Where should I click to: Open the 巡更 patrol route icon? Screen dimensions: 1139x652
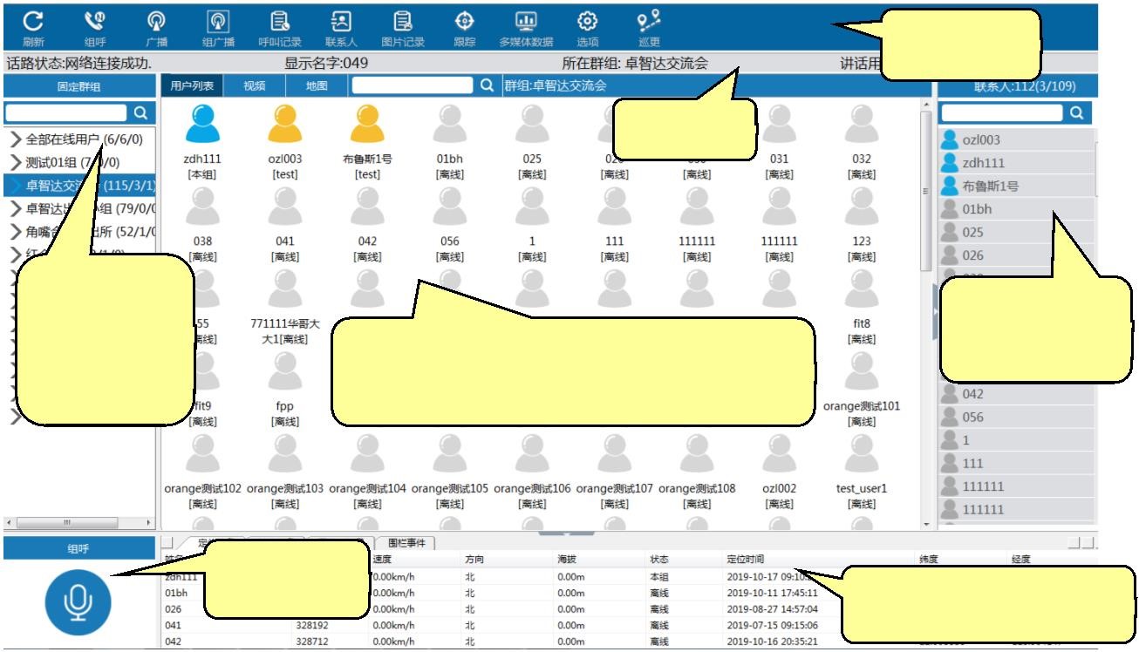pos(648,22)
